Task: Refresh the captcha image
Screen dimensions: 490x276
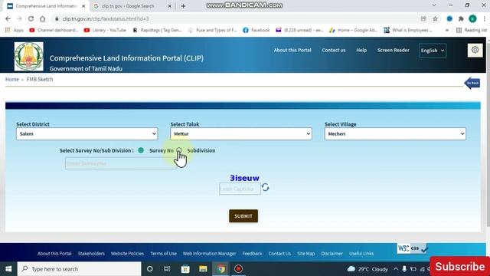Action: (x=266, y=187)
